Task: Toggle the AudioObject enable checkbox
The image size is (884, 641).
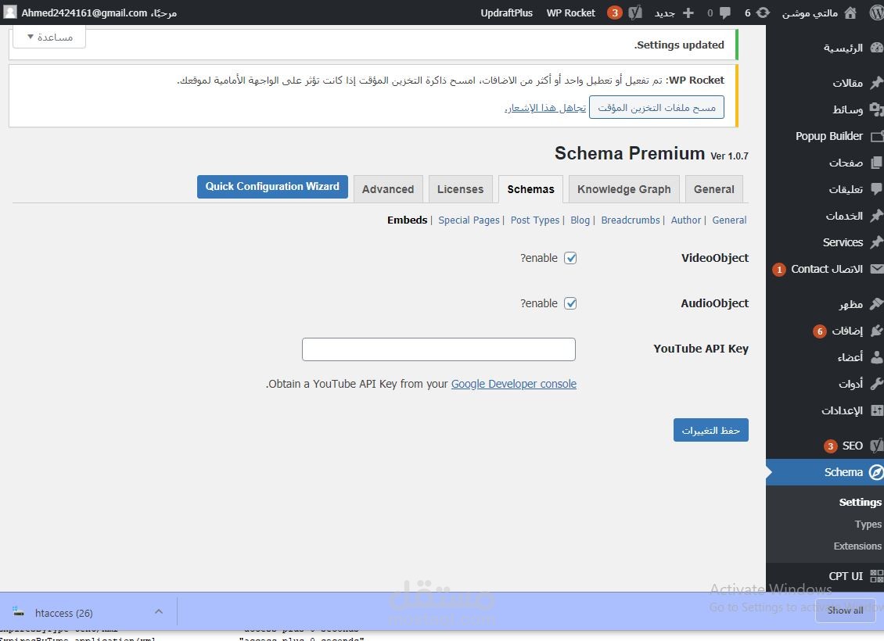Action: click(x=570, y=303)
